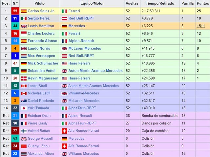Open the Nicholas Latifi driver link
Viewport: 210px width, 157px height.
pyautogui.click(x=39, y=93)
